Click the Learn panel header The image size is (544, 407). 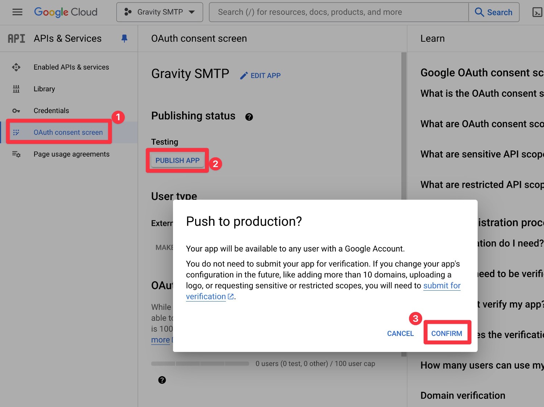(x=432, y=38)
